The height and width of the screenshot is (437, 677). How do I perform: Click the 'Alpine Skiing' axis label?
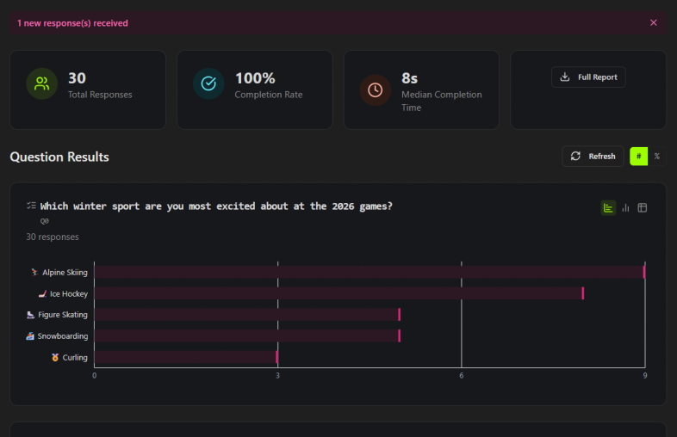(65, 272)
